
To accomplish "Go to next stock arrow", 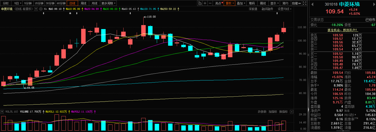I will [374, 4].
